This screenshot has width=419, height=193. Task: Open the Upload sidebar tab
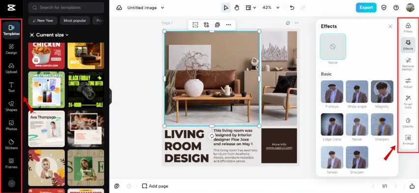(x=11, y=68)
